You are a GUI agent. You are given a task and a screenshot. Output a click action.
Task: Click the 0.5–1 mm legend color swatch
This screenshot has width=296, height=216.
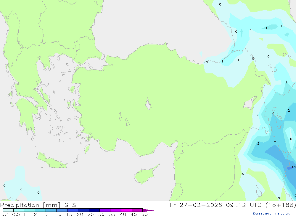coord(19,210)
